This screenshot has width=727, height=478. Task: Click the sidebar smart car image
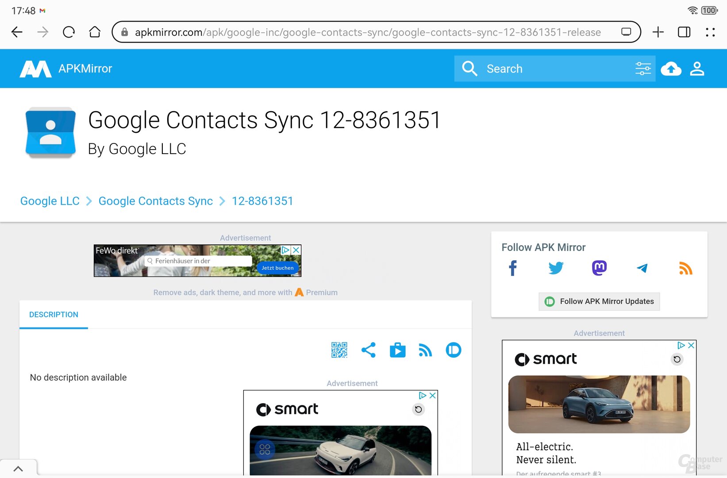[599, 404]
